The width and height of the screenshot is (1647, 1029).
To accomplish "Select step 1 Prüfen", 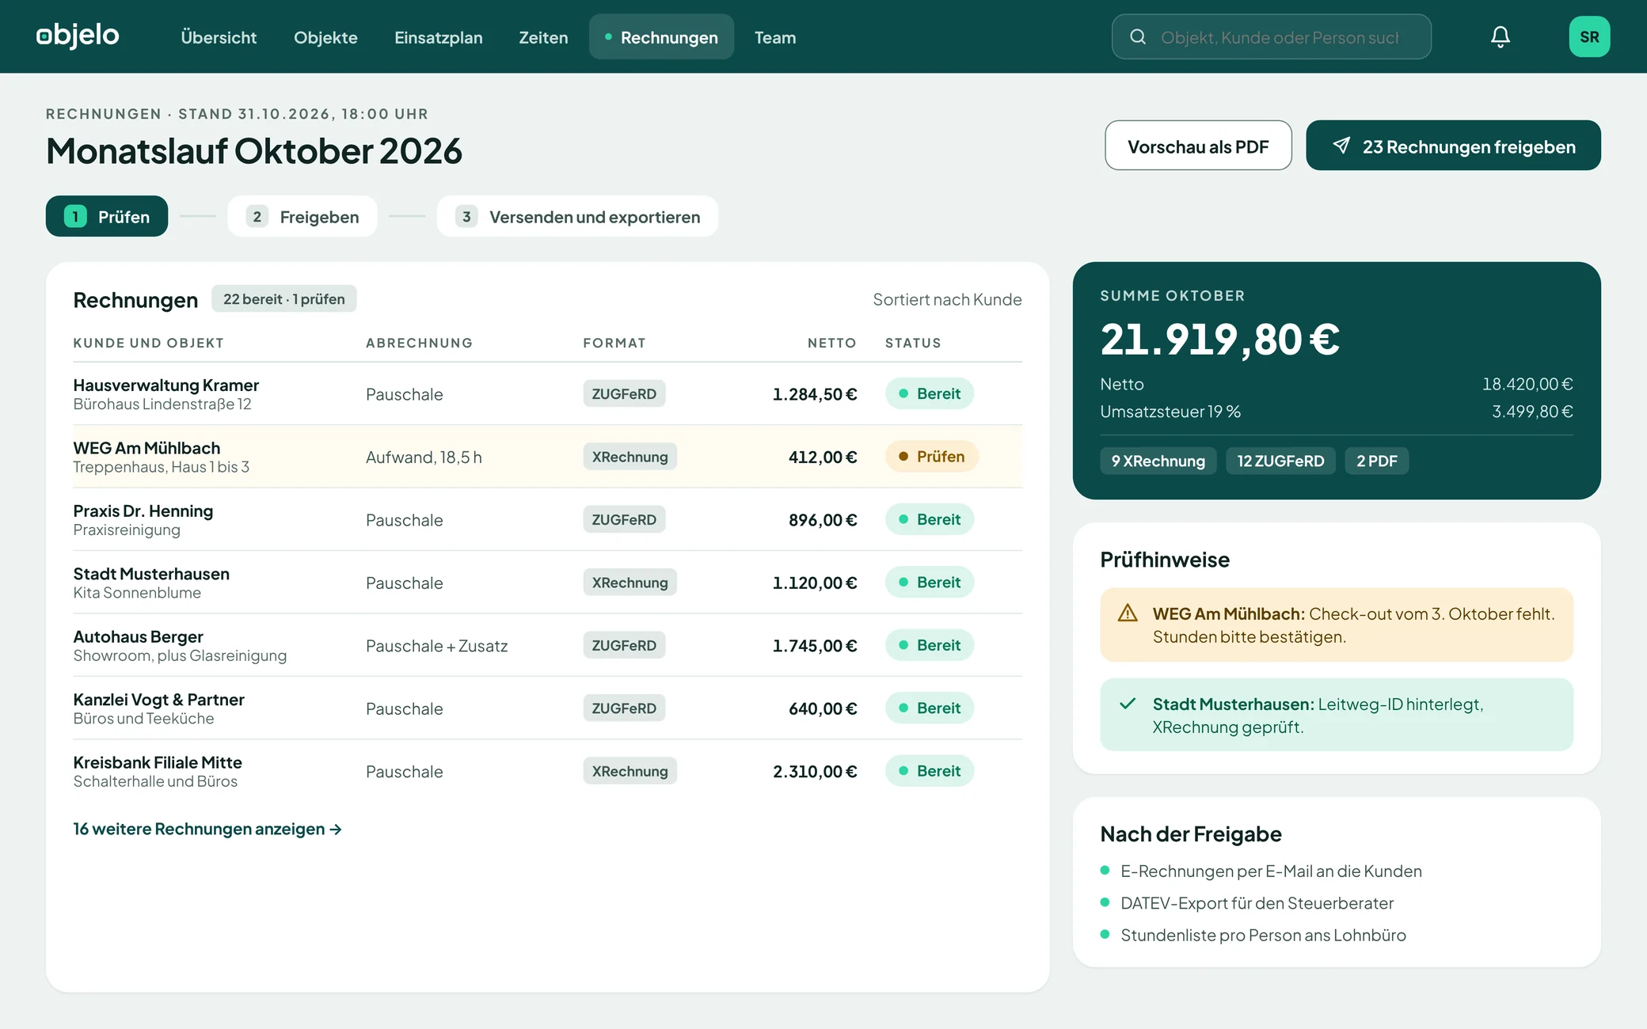I will point(107,216).
